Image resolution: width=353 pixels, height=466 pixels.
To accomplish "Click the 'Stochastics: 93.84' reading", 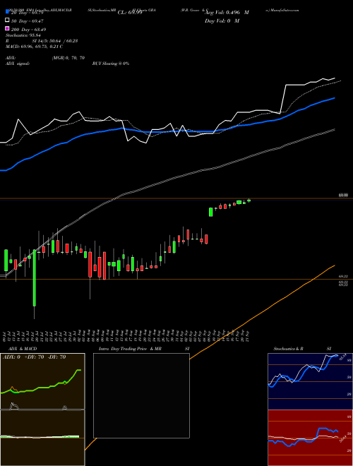I will tap(23, 35).
